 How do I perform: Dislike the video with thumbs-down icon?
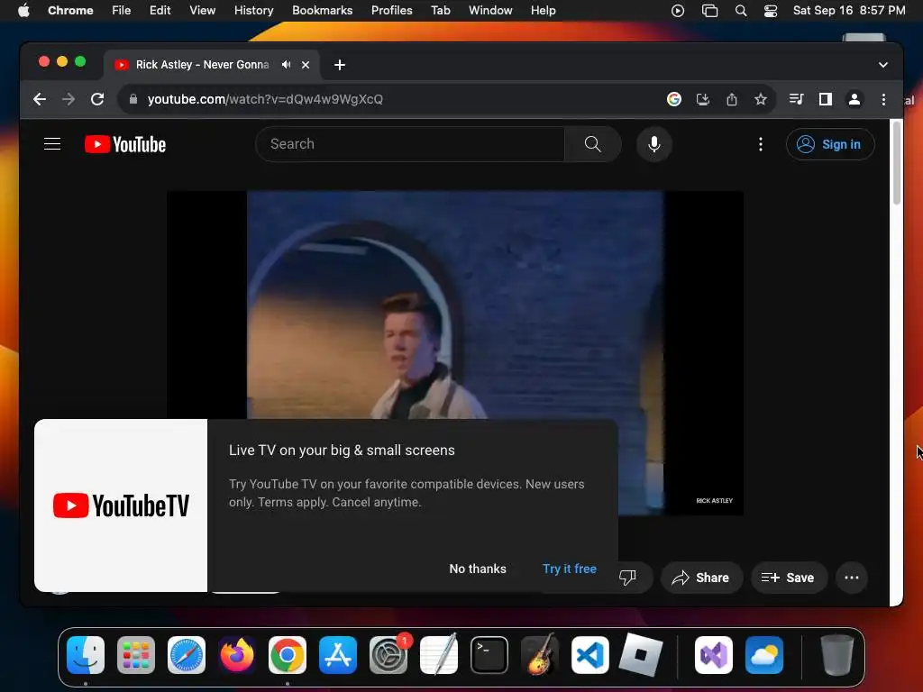pyautogui.click(x=627, y=578)
